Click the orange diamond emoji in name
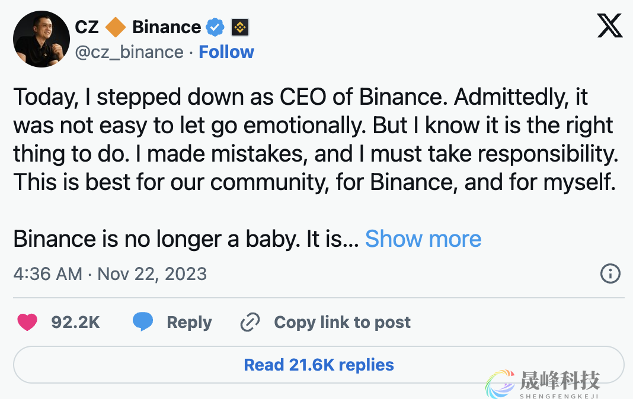Viewport: 633px width, 399px height. 116,27
